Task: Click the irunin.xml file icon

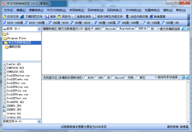Action: pos(4,117)
